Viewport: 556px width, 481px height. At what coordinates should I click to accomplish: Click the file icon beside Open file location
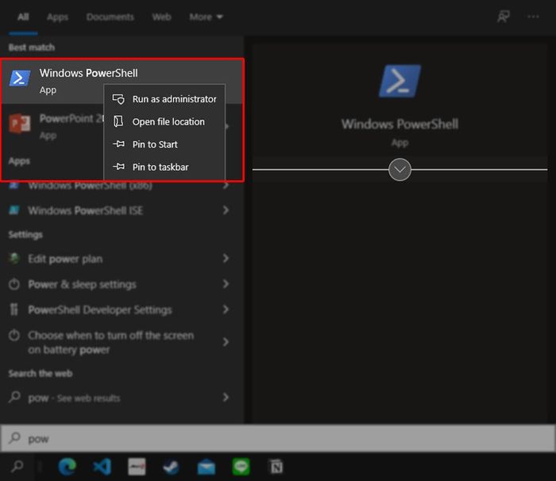118,121
